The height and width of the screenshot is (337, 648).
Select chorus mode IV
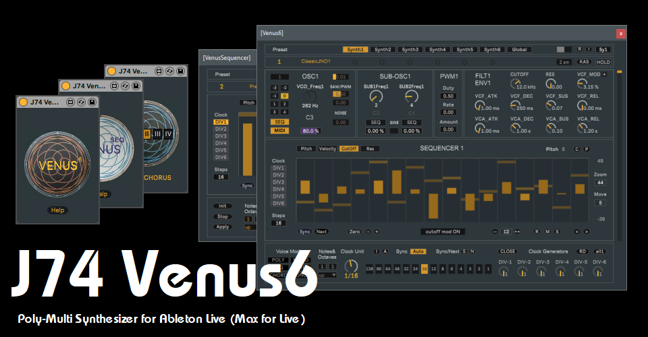pos(168,133)
